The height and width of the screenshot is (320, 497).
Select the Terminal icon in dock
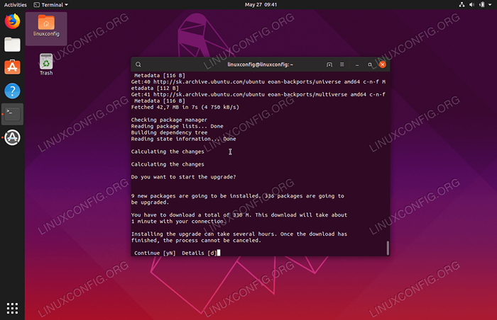coord(12,113)
